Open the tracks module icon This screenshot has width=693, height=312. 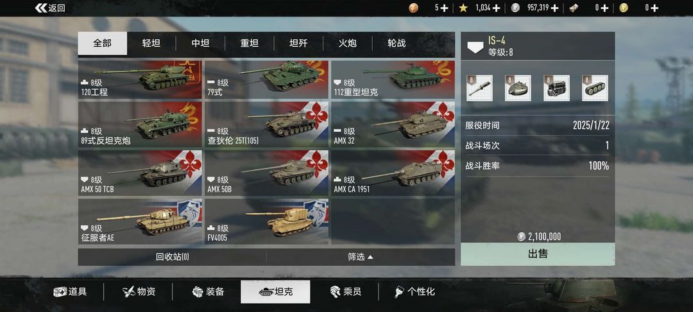(x=595, y=88)
